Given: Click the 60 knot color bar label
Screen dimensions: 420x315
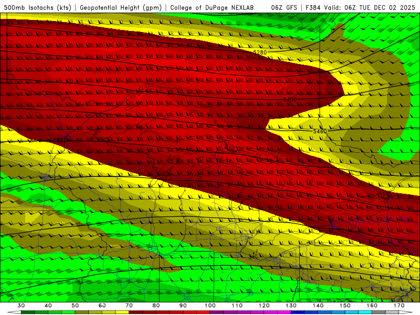Looking at the screenshot, I should [x=102, y=306].
